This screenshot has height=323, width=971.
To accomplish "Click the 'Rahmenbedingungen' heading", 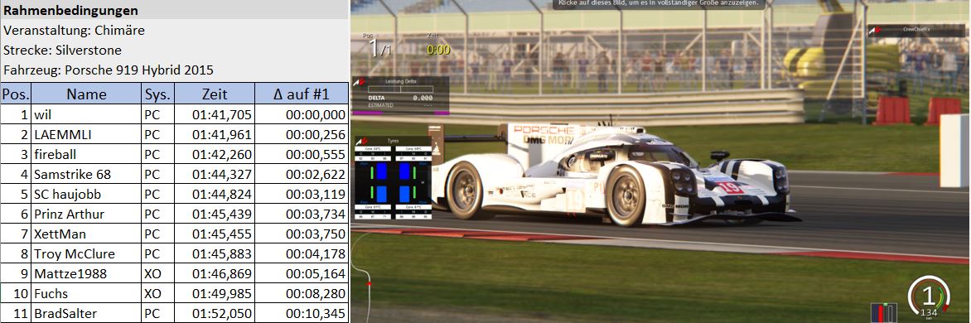I will pyautogui.click(x=70, y=11).
